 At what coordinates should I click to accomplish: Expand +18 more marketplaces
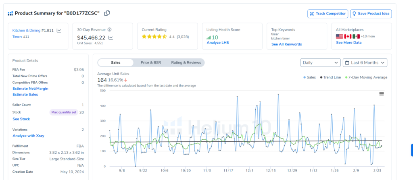click(x=368, y=36)
